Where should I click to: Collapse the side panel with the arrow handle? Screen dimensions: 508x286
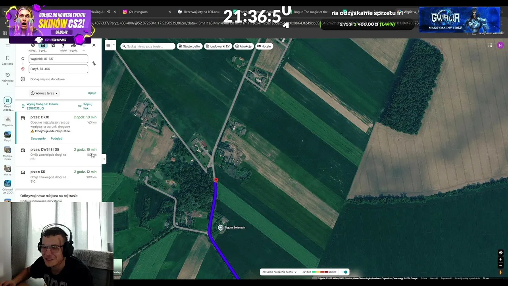point(104,159)
